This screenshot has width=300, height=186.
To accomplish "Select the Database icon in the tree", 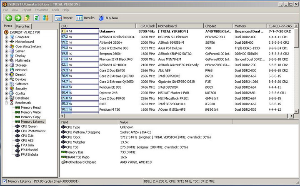I will 12,98.
